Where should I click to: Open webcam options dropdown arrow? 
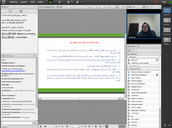coord(72,2)
